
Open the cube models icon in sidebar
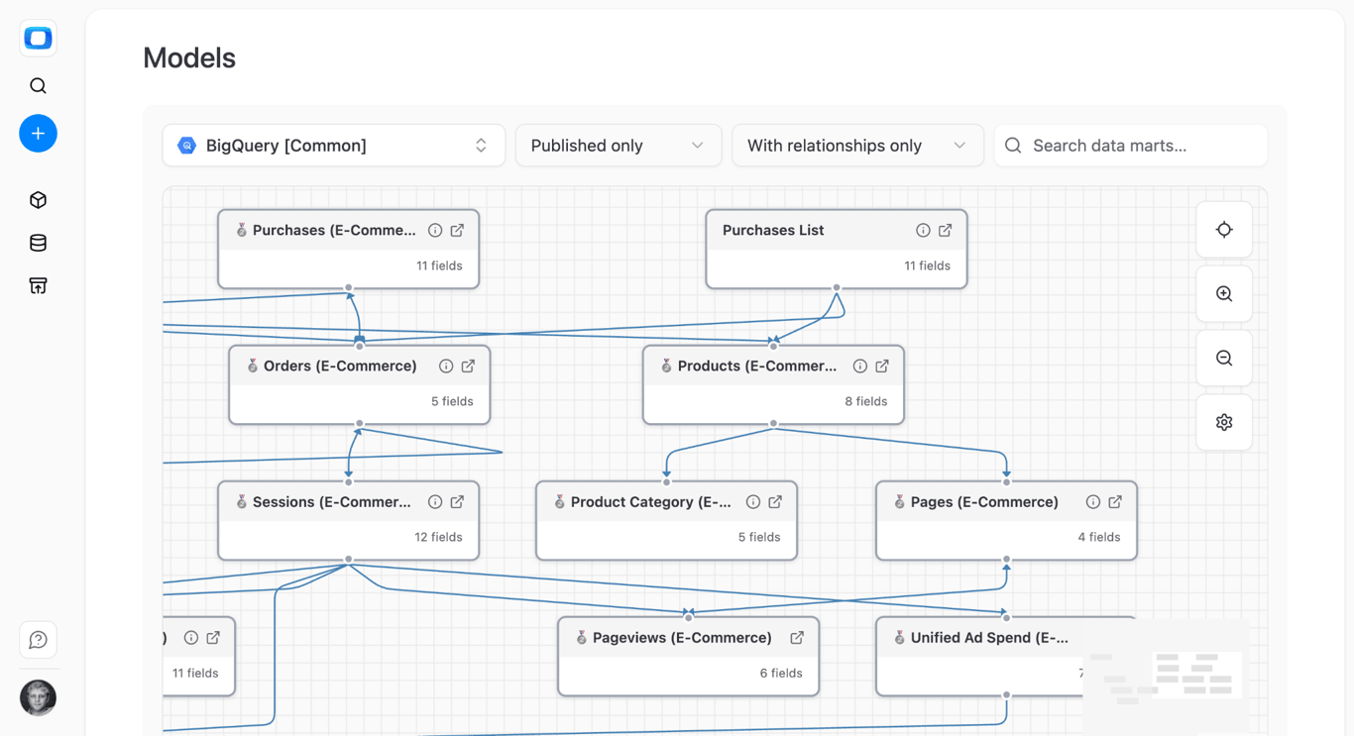[38, 200]
